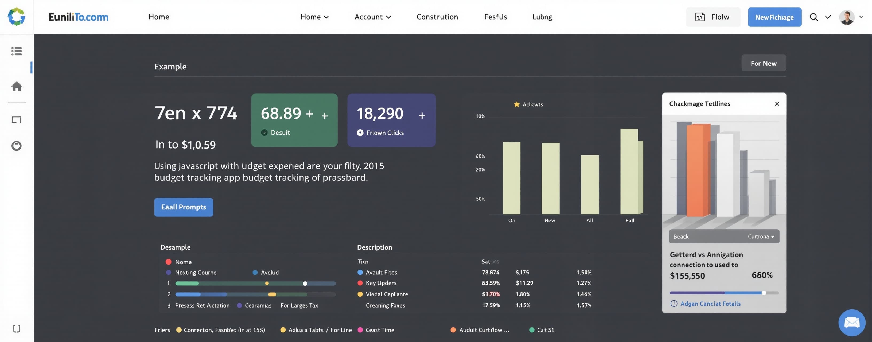Click info icon beside Adgan Canciat Fotails
This screenshot has width=872, height=342.
[x=674, y=304]
